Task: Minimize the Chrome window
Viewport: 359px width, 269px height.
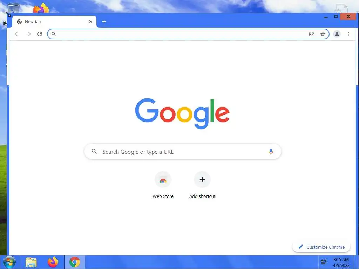Action: (x=326, y=17)
